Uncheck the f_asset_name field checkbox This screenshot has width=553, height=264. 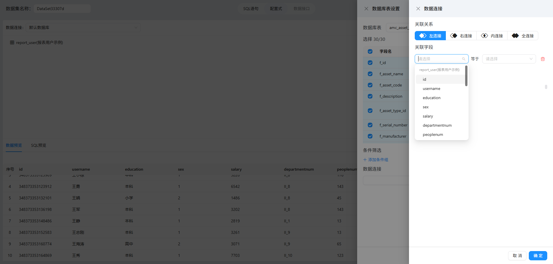(x=370, y=74)
